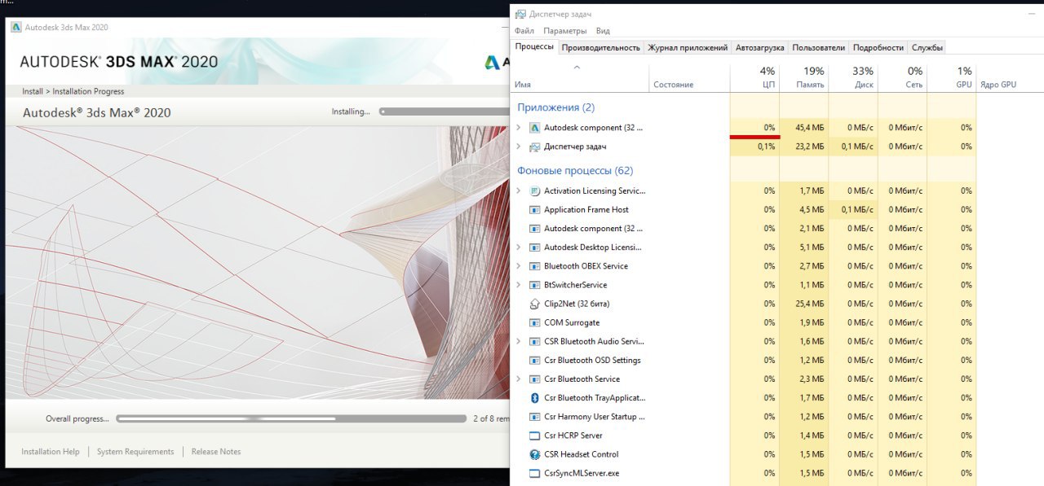Click the Task Manager title bar icon
Viewport: 1044px width, 486px height.
click(520, 14)
